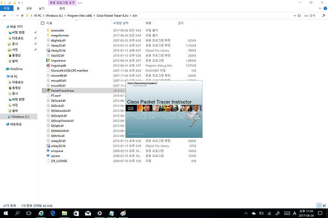This screenshot has width=328, height=218.
Task: Open the 파일 ribbon tab
Action: point(7,8)
